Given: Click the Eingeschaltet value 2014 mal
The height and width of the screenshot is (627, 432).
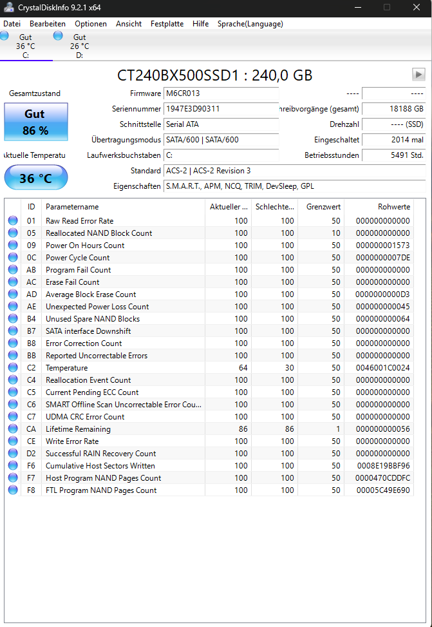Looking at the screenshot, I should [393, 140].
